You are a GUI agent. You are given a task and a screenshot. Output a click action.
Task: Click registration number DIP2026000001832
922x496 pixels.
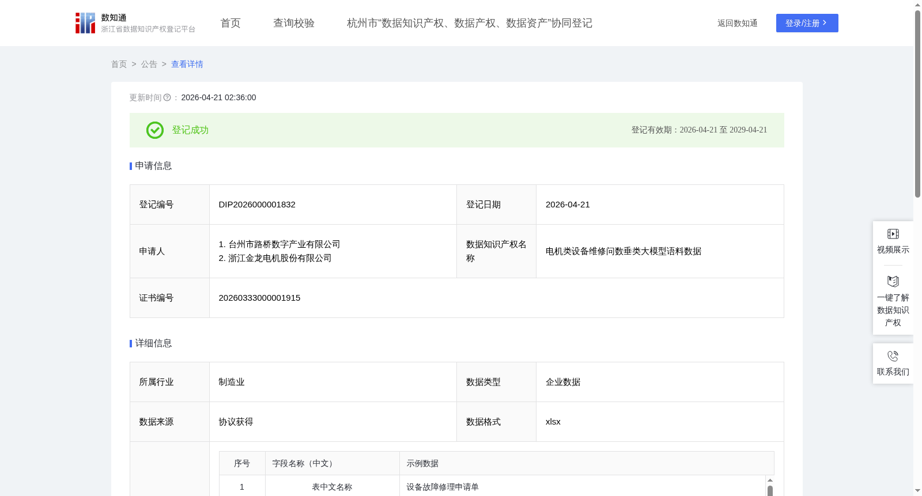(x=257, y=205)
